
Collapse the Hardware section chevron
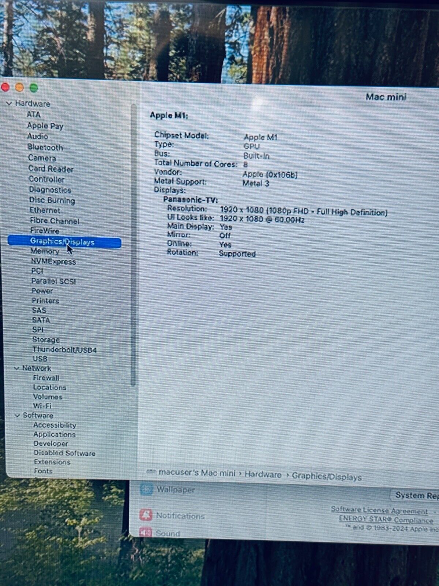click(9, 104)
